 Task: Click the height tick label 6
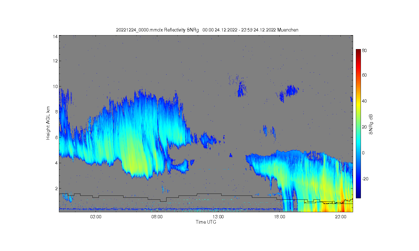point(56,137)
